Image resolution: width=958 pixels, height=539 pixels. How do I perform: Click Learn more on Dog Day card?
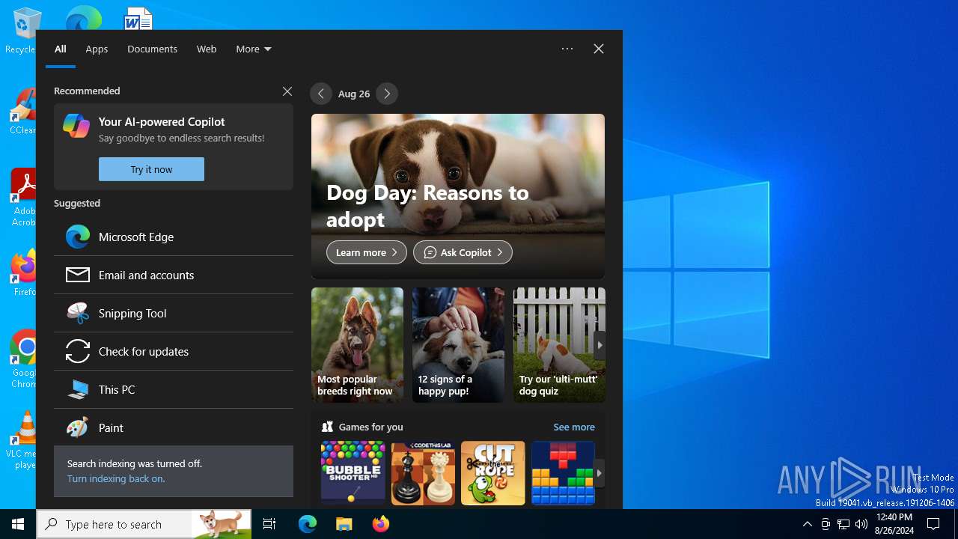(x=367, y=252)
